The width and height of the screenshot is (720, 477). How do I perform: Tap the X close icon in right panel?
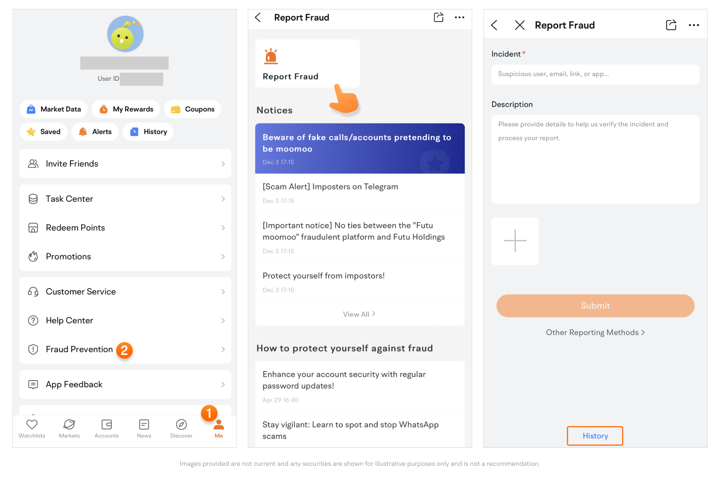519,25
